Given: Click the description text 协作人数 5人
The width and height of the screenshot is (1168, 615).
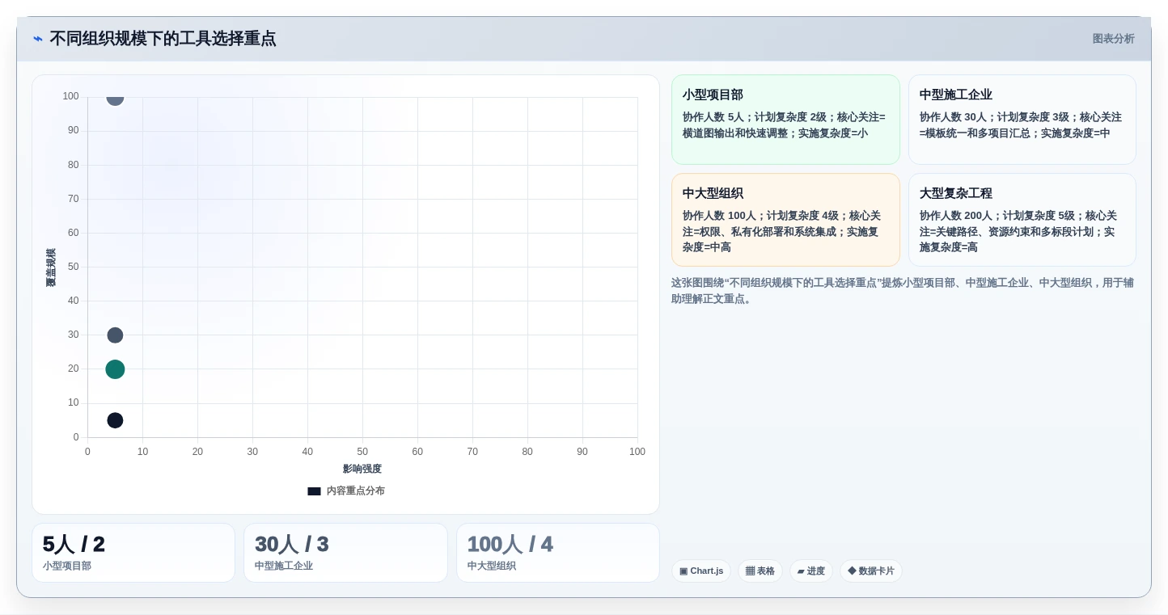Looking at the screenshot, I should [784, 125].
